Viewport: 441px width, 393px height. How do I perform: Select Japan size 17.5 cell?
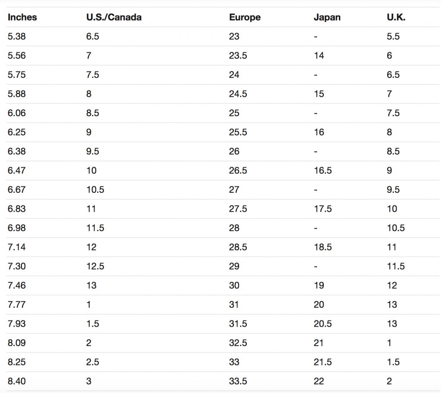[323, 209]
